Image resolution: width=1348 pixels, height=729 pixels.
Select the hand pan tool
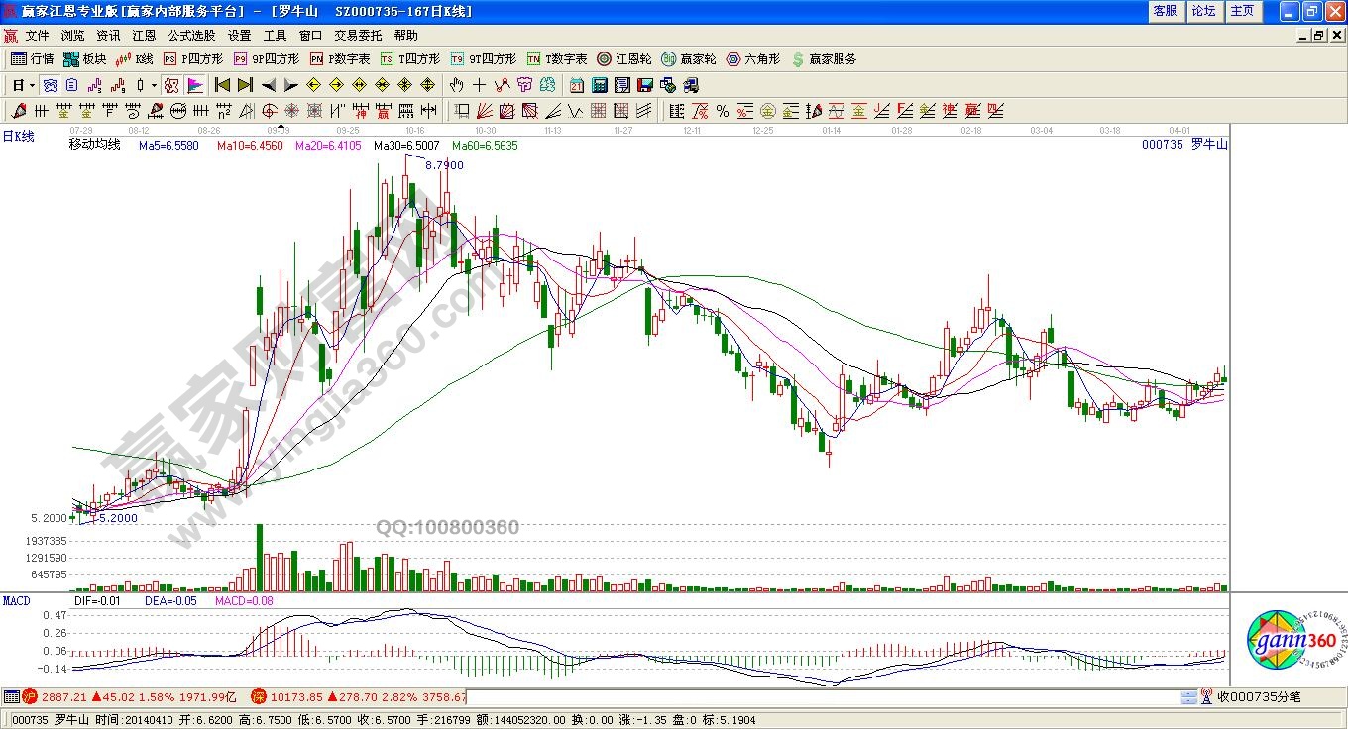[457, 85]
